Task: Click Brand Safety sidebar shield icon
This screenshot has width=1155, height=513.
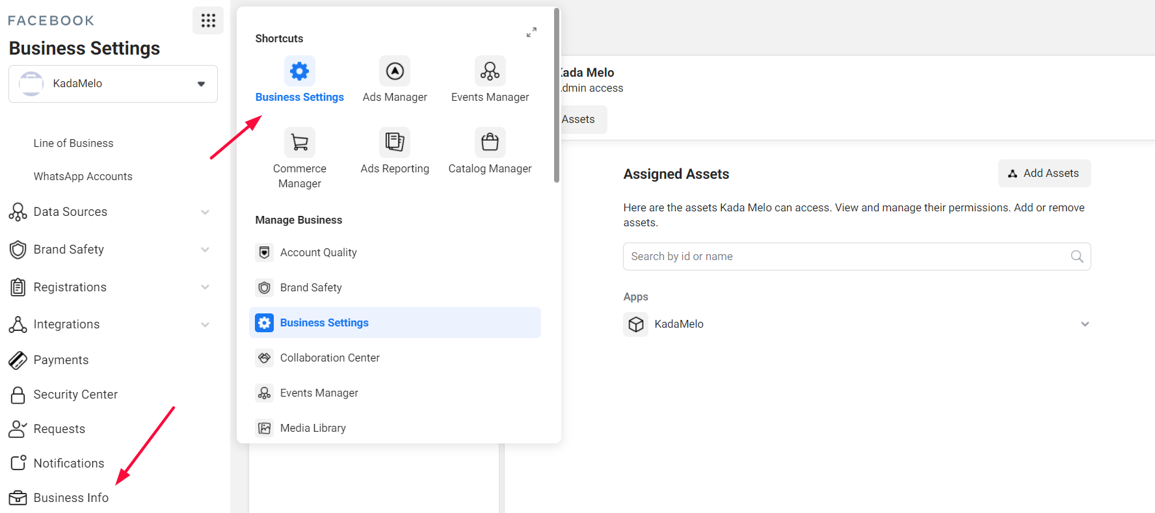Action: click(x=18, y=250)
